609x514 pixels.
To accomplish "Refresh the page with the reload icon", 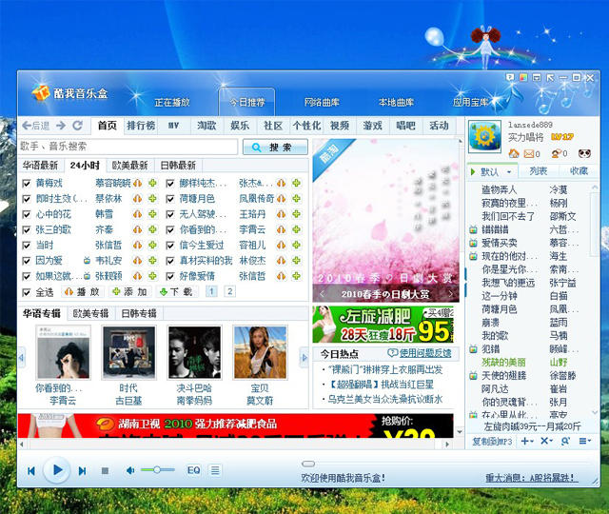I will click(77, 126).
